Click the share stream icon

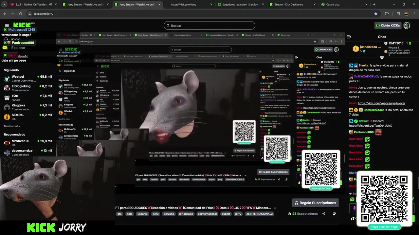[x=324, y=214]
